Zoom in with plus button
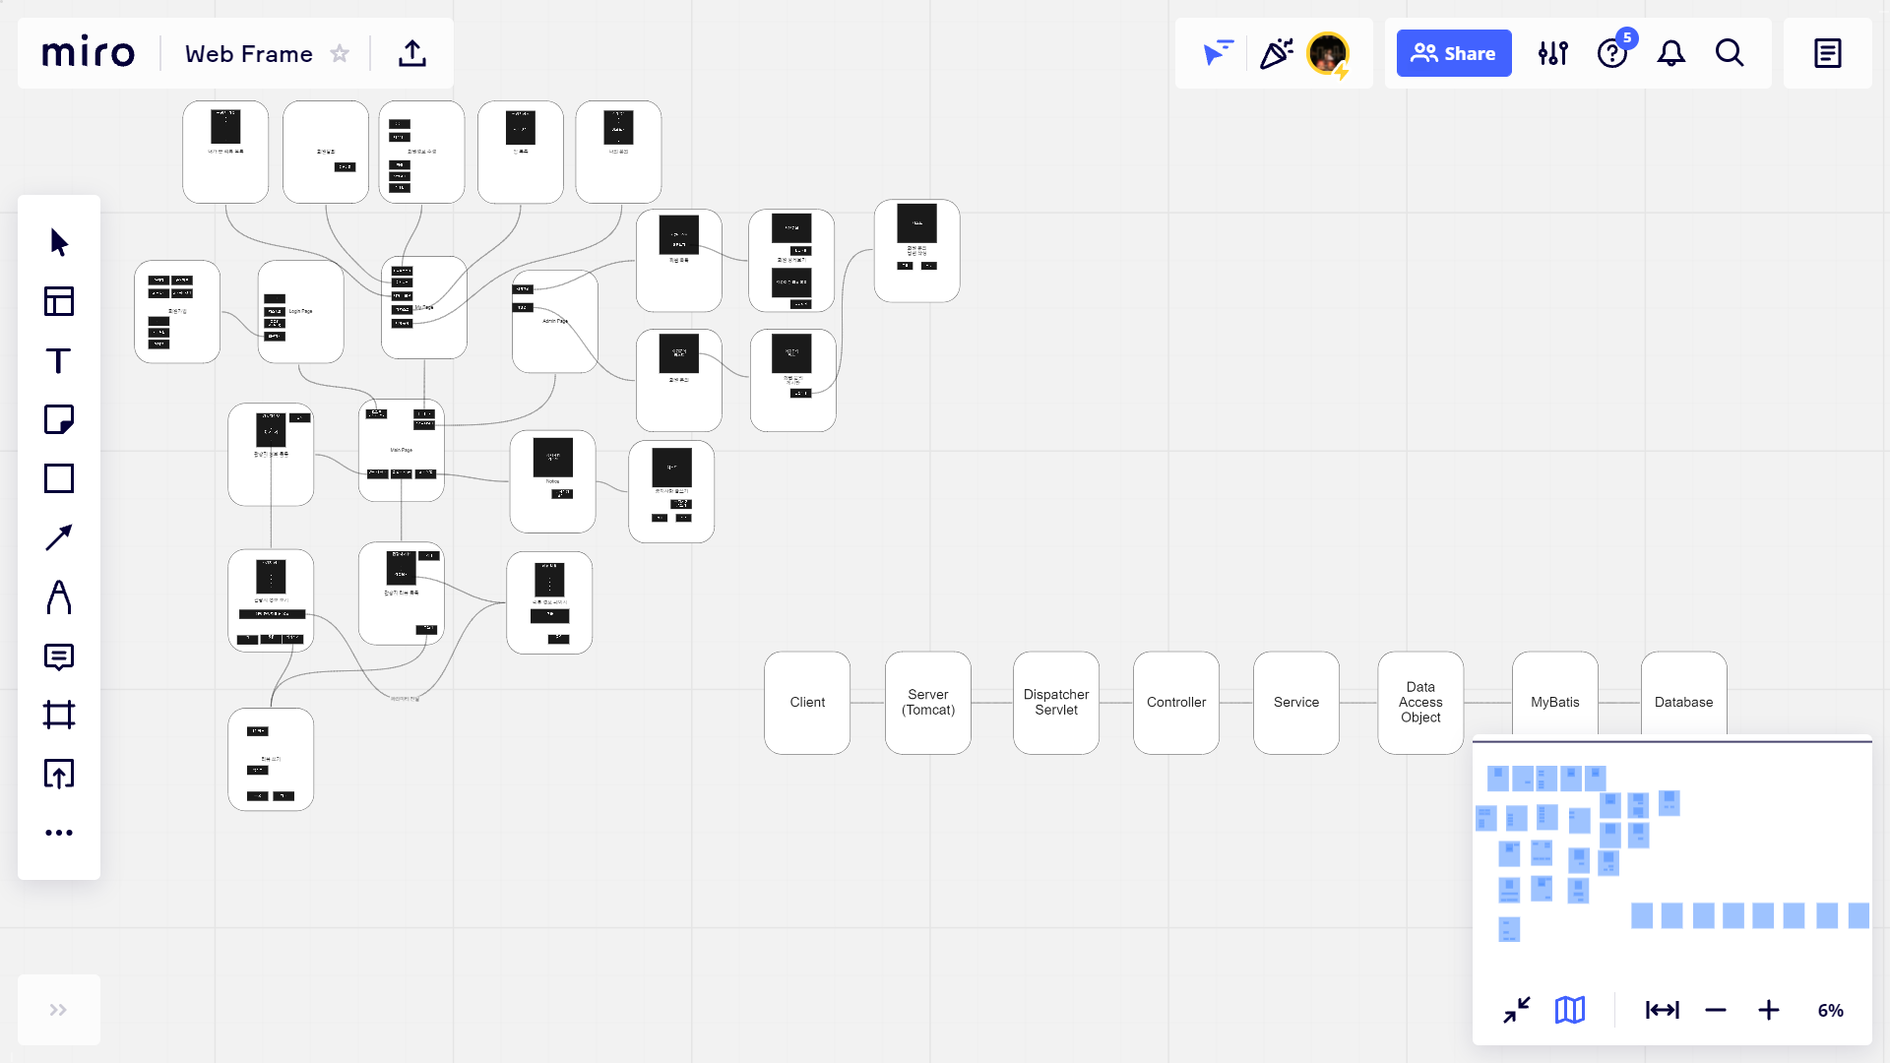This screenshot has width=1890, height=1063. pos(1769,1010)
